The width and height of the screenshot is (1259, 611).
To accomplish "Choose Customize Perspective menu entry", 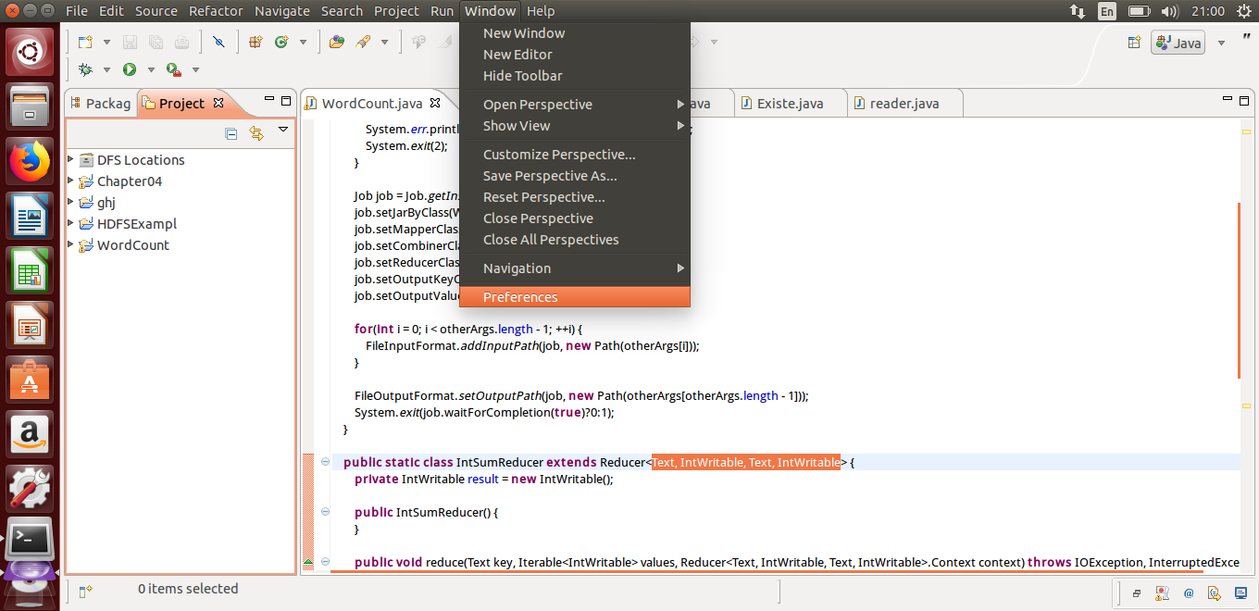I will (575, 155).
